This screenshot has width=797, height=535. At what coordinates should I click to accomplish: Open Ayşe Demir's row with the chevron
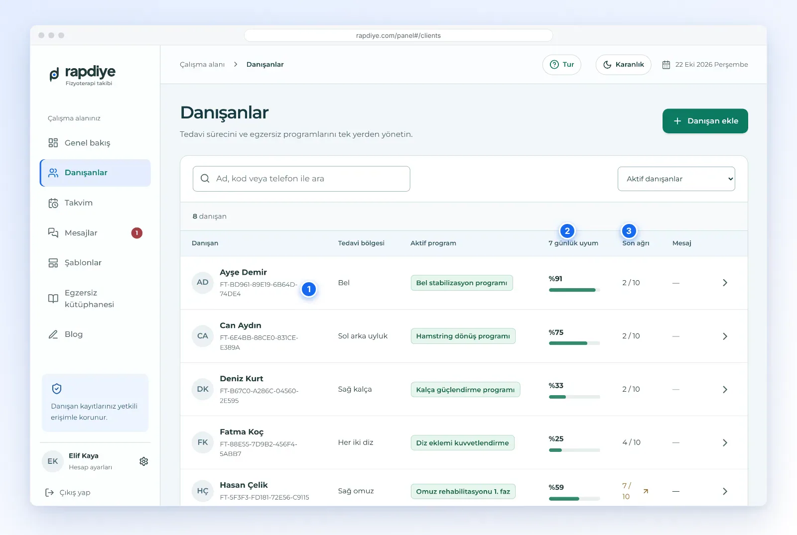tap(725, 283)
